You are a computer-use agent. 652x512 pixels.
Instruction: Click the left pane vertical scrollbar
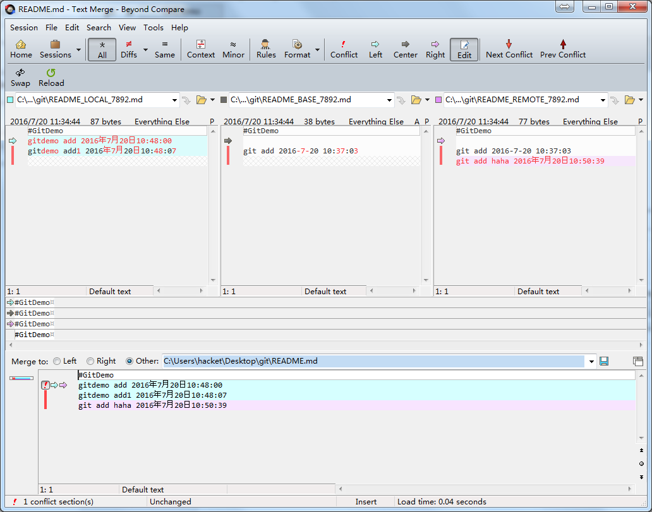click(x=213, y=205)
